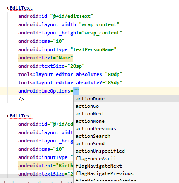Viewport: 179px width, 183px height.
Task: Click layout_editor_absoluteY="85dp" line
Action: pos(70,83)
